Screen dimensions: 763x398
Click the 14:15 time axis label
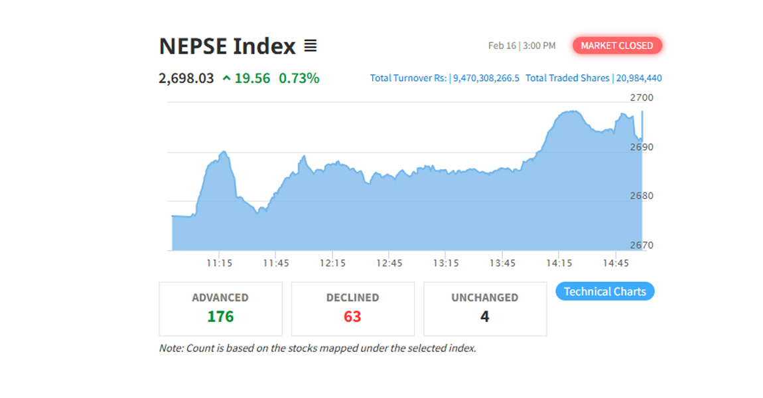[559, 263]
